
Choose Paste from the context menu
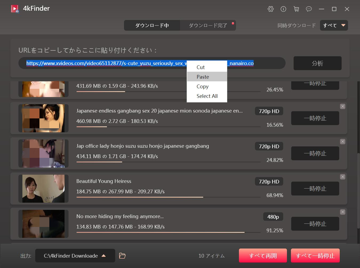(207, 77)
